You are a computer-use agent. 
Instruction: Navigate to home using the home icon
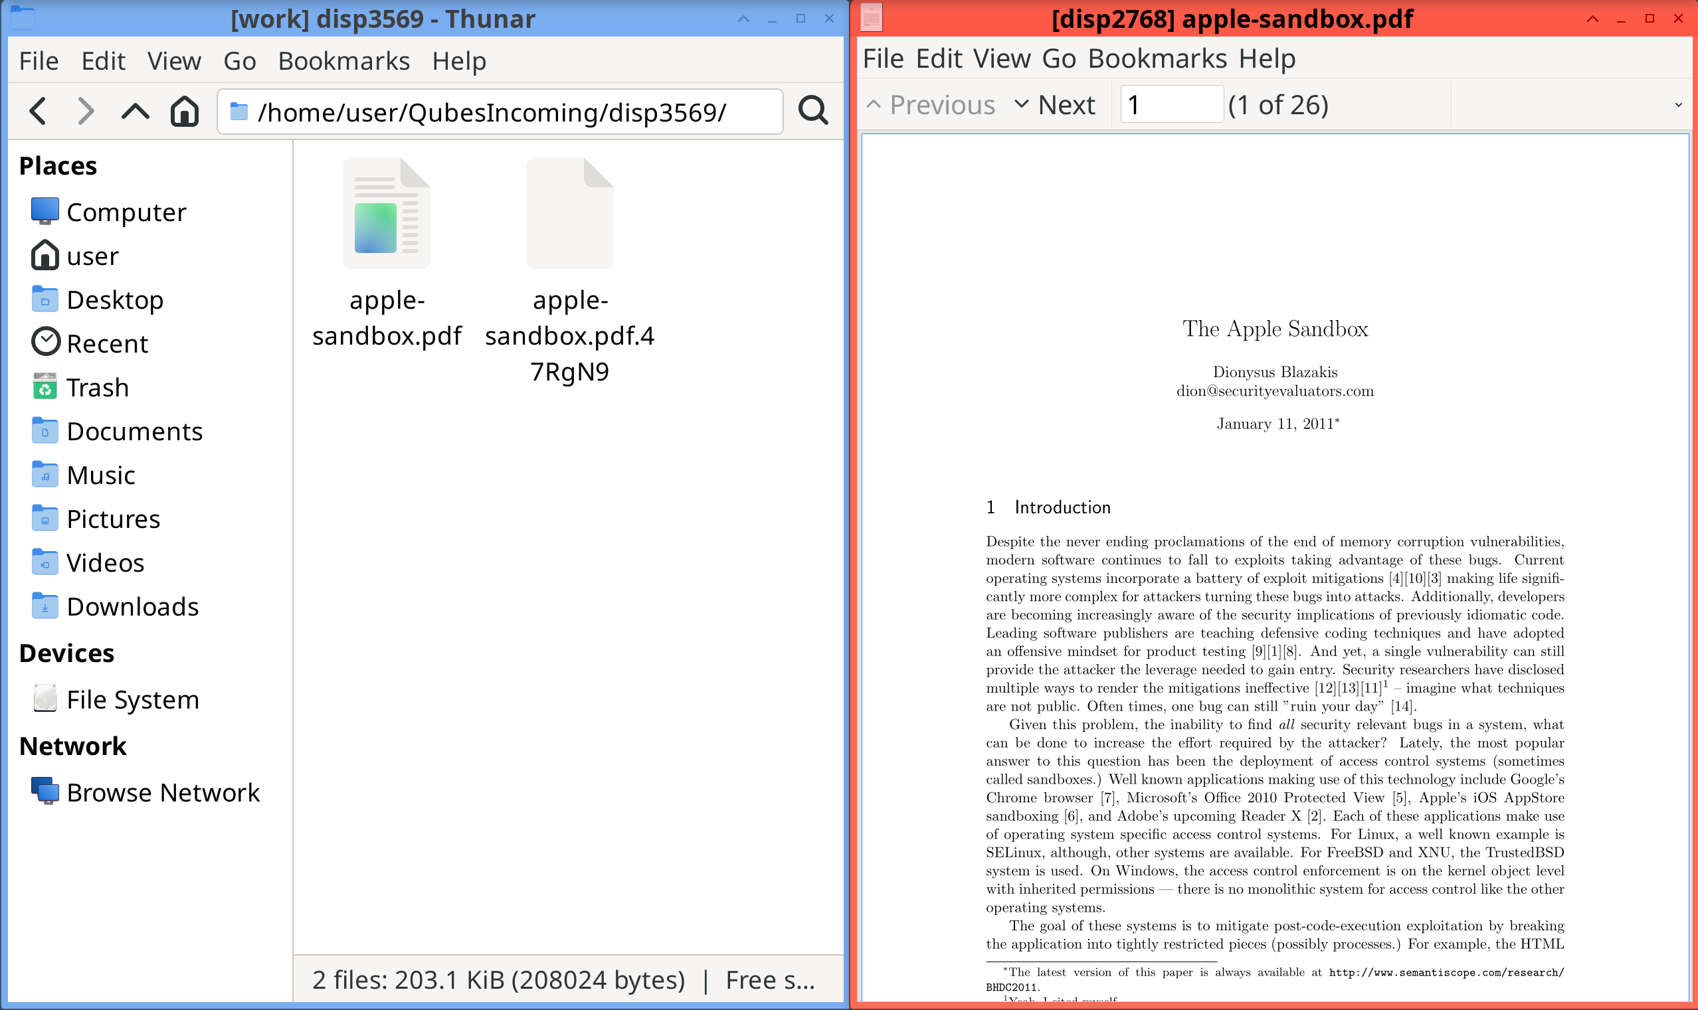(x=184, y=111)
